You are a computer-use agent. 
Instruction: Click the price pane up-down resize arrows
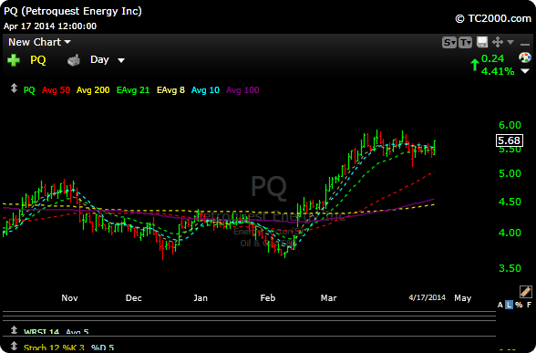point(14,88)
